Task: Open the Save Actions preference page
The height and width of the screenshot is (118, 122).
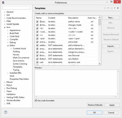Action: (19, 61)
